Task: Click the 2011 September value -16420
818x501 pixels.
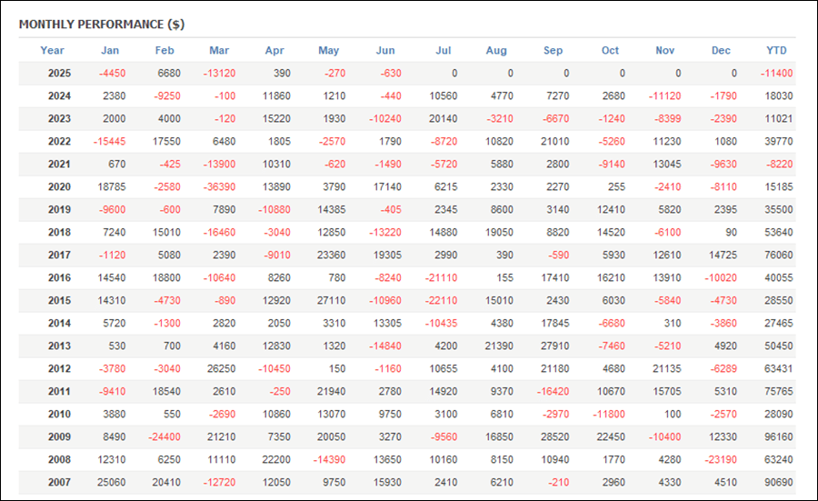Action: tap(553, 391)
